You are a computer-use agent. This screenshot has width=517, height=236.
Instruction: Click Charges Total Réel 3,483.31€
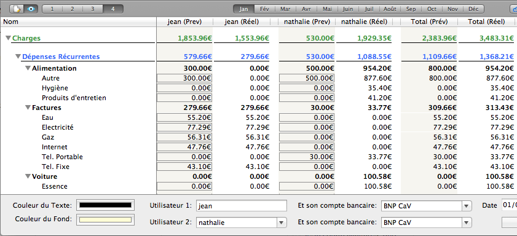click(497, 38)
